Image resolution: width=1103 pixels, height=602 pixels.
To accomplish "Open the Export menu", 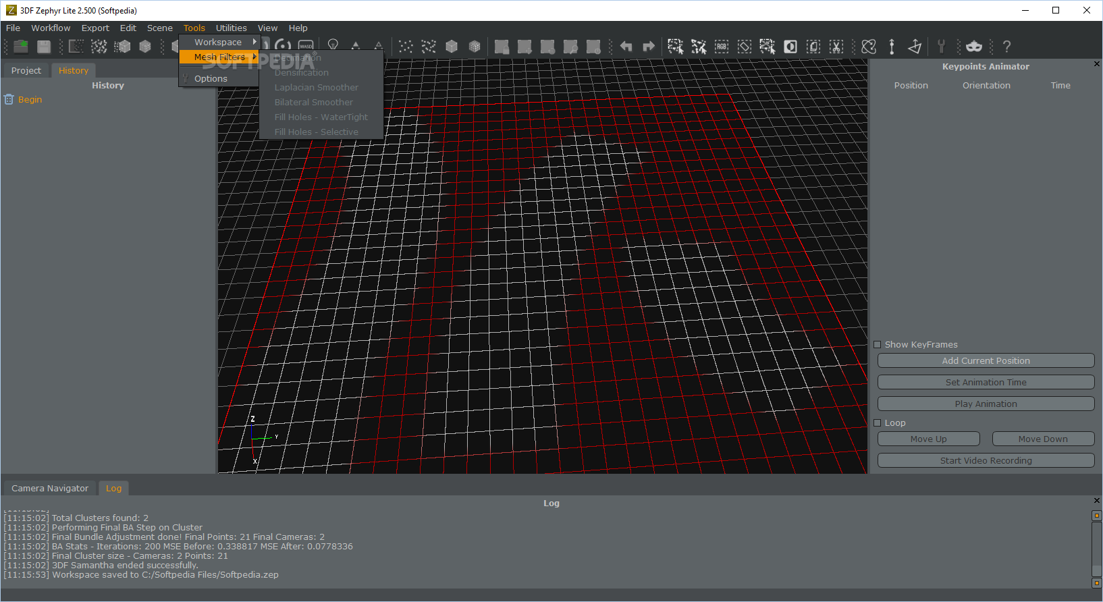I will [x=95, y=28].
